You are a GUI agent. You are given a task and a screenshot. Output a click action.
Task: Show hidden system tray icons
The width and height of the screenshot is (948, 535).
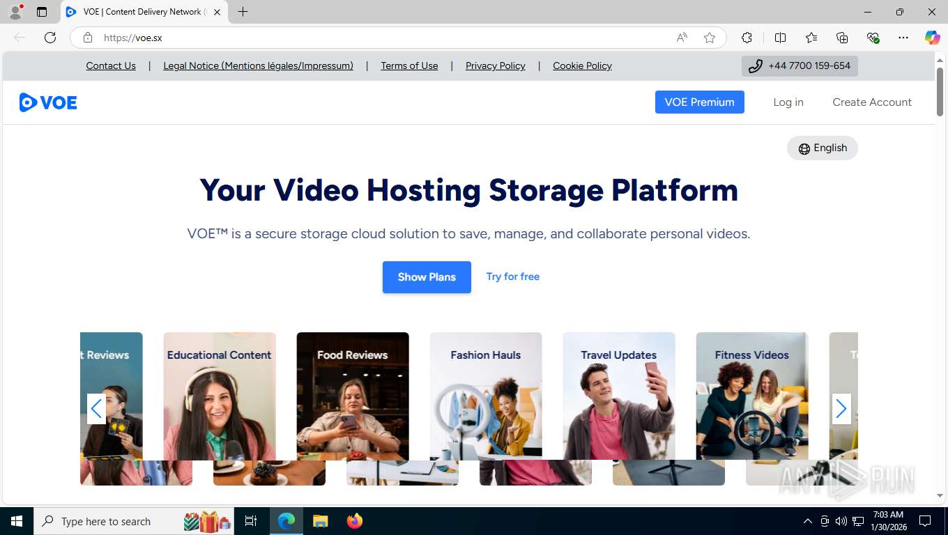click(808, 521)
